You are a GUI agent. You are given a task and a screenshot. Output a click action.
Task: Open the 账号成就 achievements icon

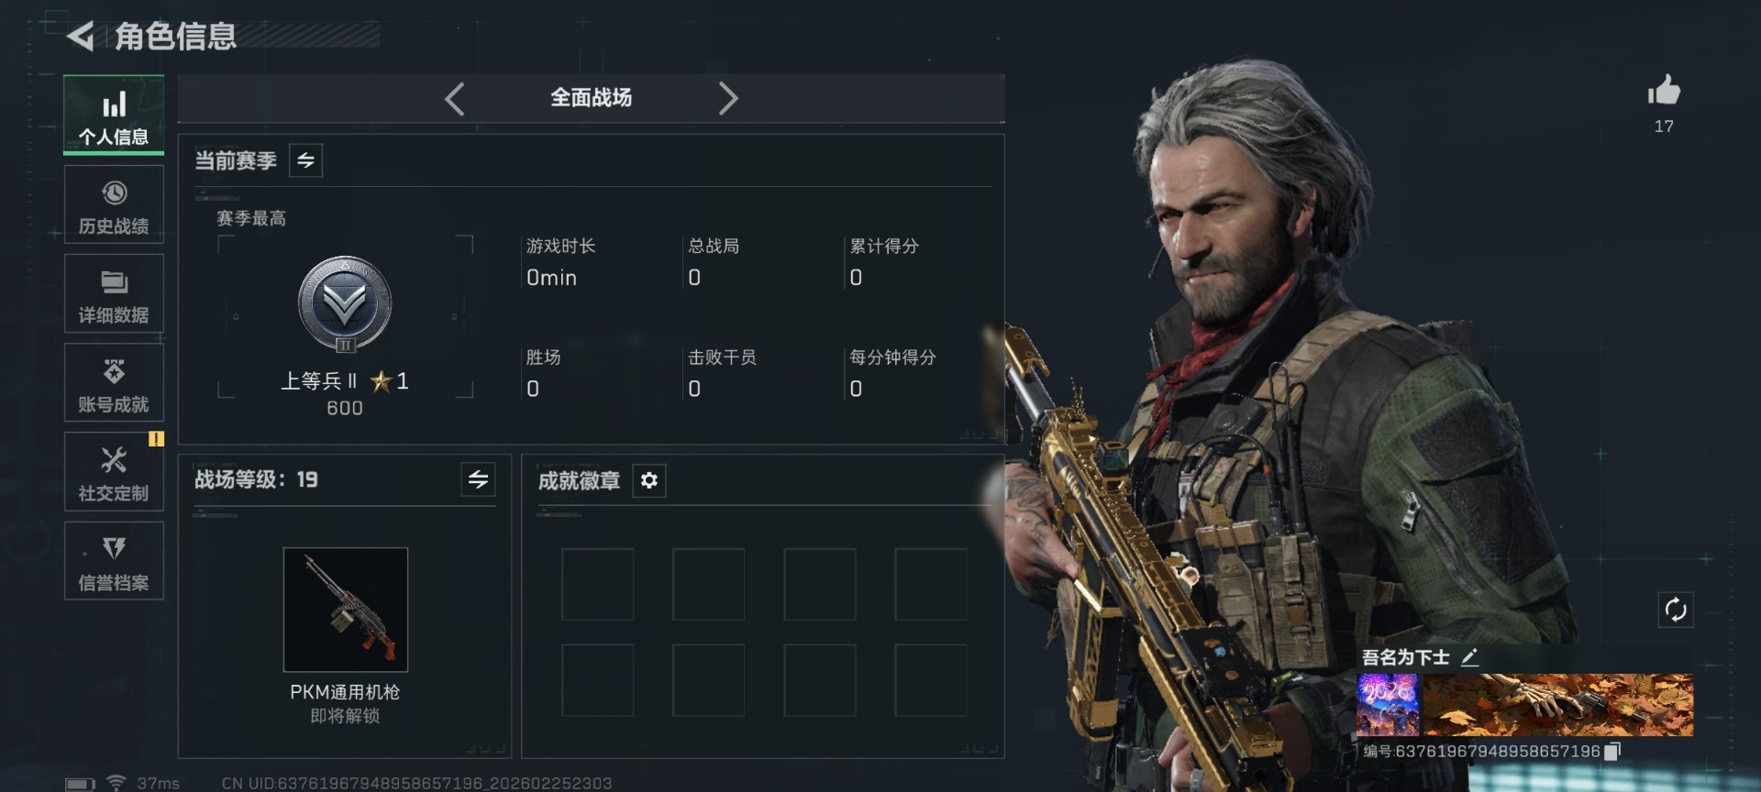(114, 383)
